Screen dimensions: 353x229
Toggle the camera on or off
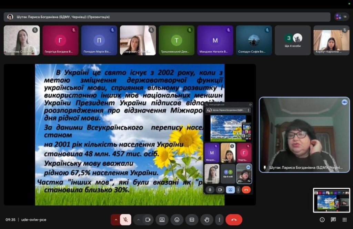click(x=148, y=220)
